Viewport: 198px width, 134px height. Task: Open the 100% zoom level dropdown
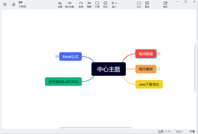pos(180,131)
